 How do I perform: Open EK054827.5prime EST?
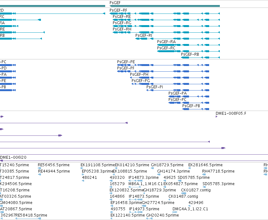point(180,184)
